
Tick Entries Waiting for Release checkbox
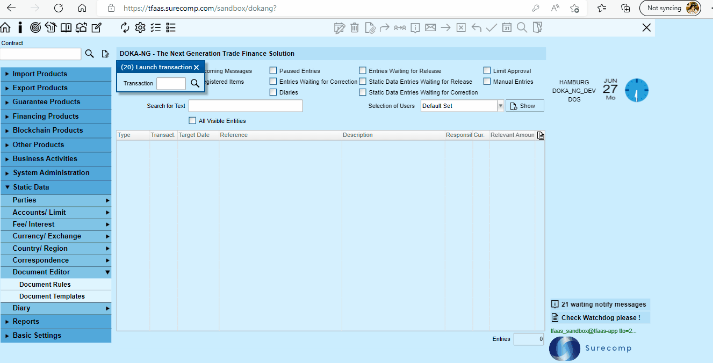click(x=363, y=70)
